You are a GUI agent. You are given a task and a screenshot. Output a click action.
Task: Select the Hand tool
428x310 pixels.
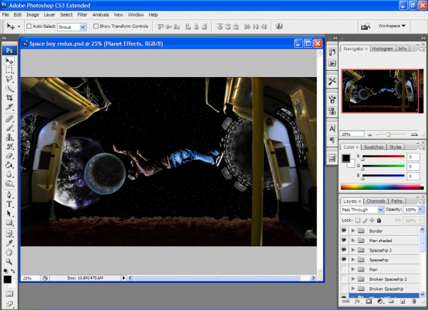click(x=9, y=252)
